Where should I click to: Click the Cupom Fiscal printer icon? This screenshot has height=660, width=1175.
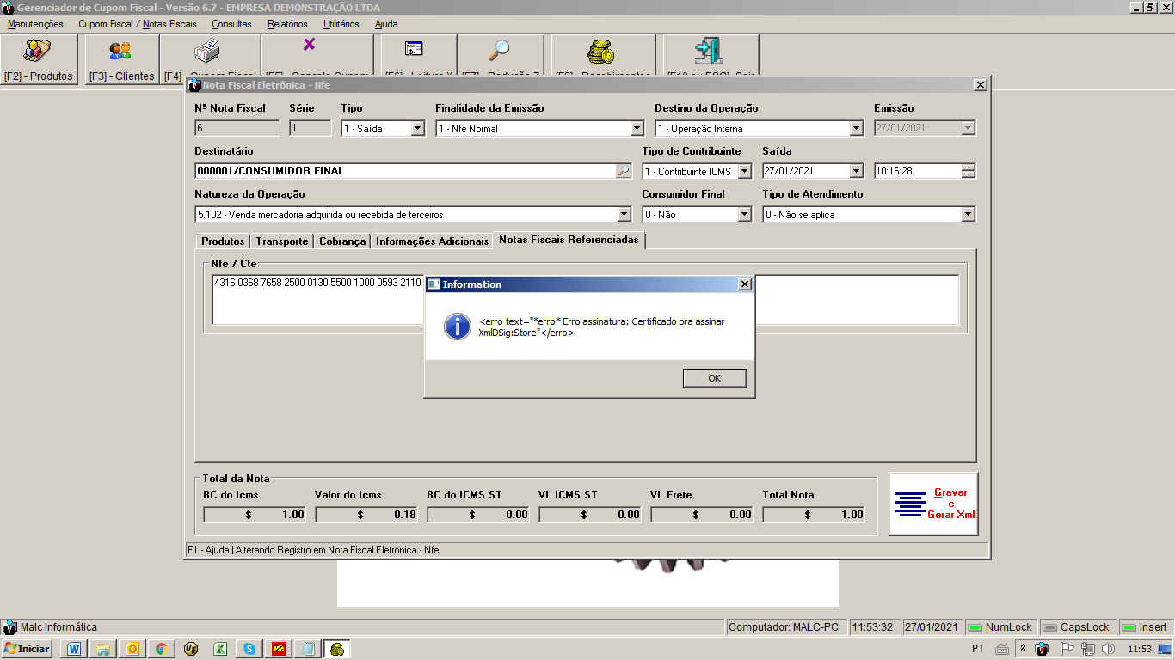point(206,52)
